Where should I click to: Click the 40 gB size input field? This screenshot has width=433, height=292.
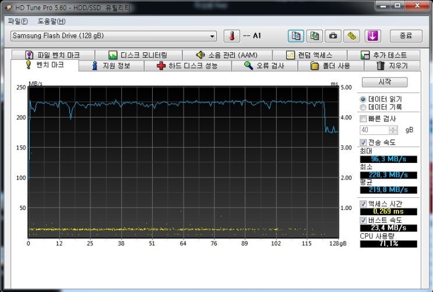(375, 130)
